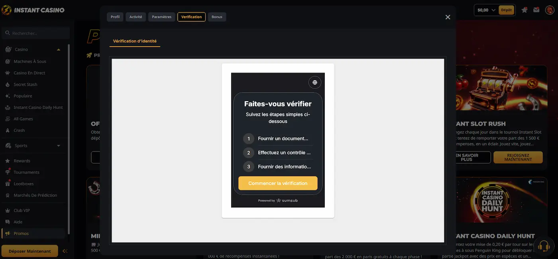Select the Vérification tab
This screenshot has height=259, width=558.
coord(192,17)
